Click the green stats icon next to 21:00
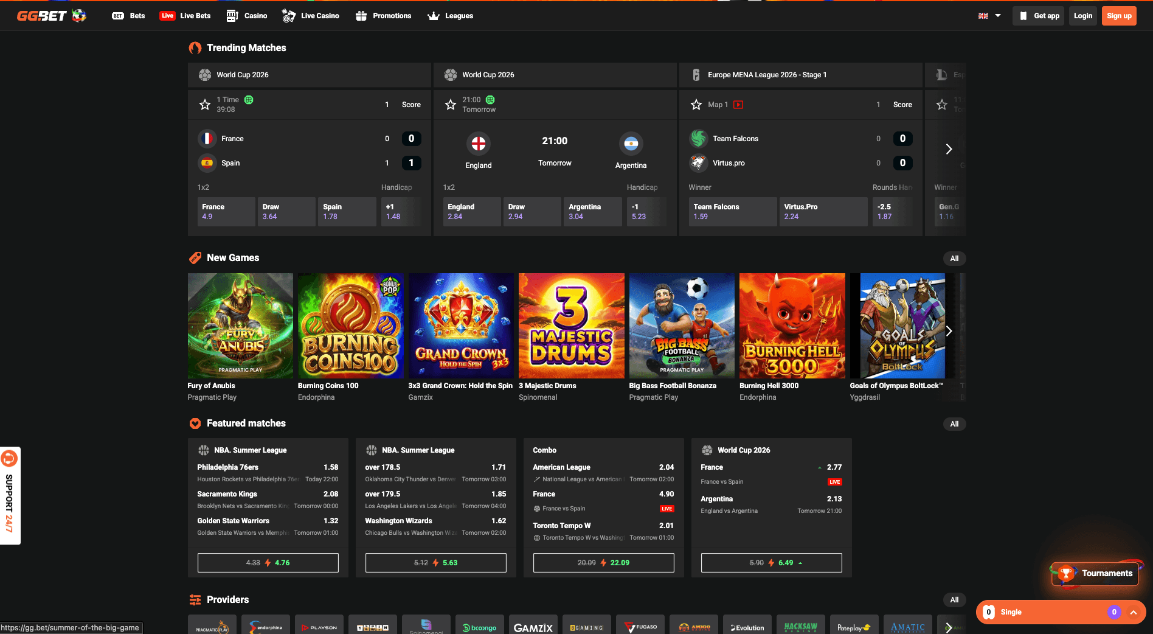Viewport: 1153px width, 634px height. 490,100
